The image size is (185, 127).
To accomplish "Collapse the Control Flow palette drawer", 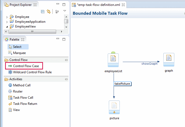I will tap(18, 60).
